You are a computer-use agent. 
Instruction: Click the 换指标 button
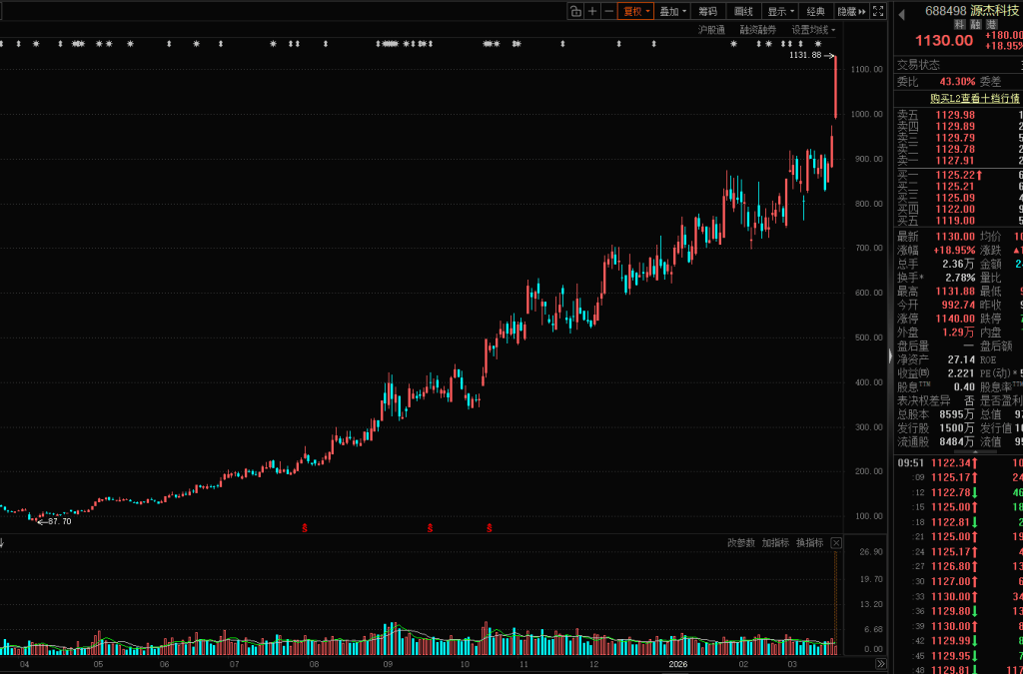click(809, 543)
